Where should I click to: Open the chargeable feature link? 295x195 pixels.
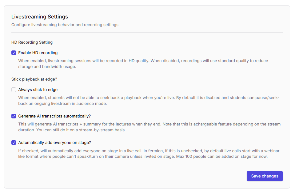click(x=214, y=124)
